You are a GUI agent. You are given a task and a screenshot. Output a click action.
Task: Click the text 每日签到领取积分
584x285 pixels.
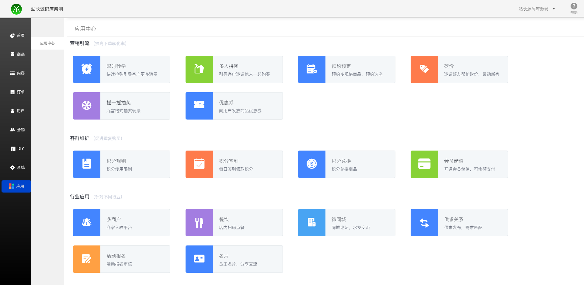point(236,169)
